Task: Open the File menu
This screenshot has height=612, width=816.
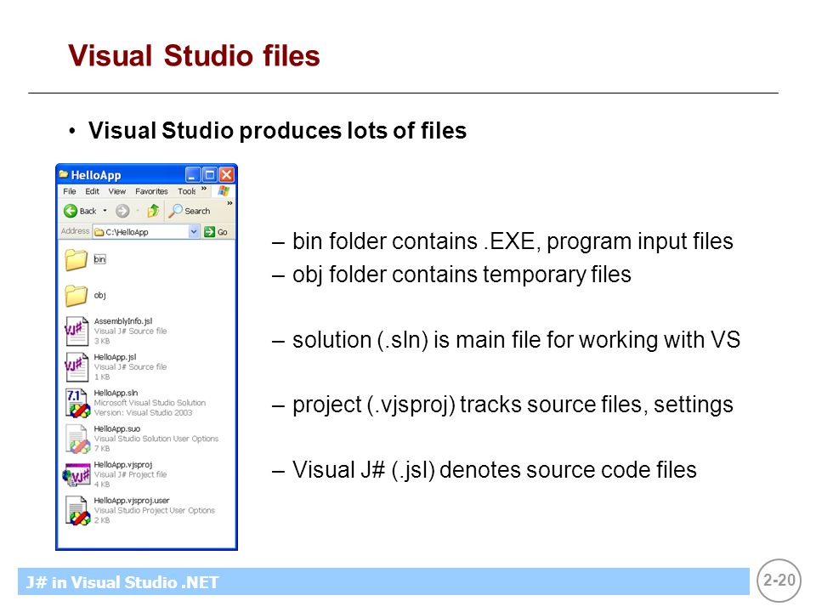Action: 69,191
